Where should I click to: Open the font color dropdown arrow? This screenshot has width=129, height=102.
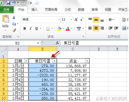72,28
